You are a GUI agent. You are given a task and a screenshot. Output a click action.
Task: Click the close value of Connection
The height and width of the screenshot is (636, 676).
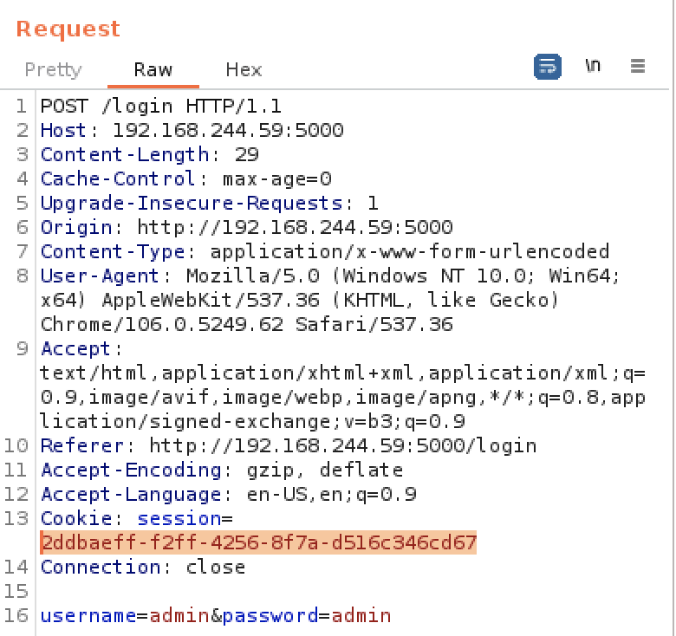(216, 567)
